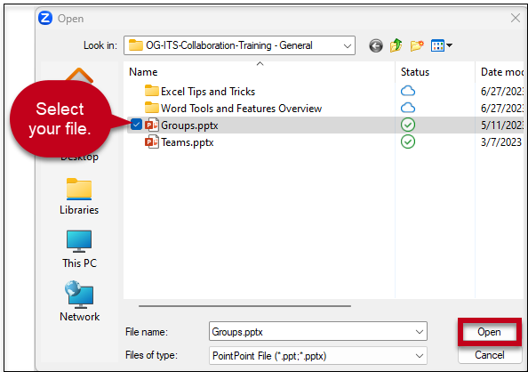Sort by Date modified column header
Viewport: 528px width, 372px height.
point(501,72)
